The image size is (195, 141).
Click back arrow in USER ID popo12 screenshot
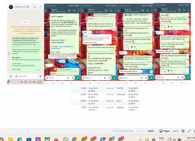coord(46,11)
